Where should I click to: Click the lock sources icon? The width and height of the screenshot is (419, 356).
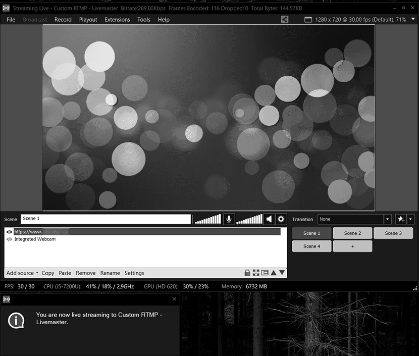pyautogui.click(x=247, y=273)
